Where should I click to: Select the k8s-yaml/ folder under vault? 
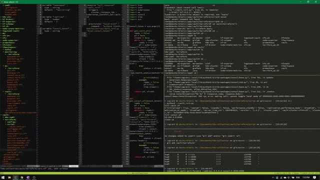(x=10, y=117)
